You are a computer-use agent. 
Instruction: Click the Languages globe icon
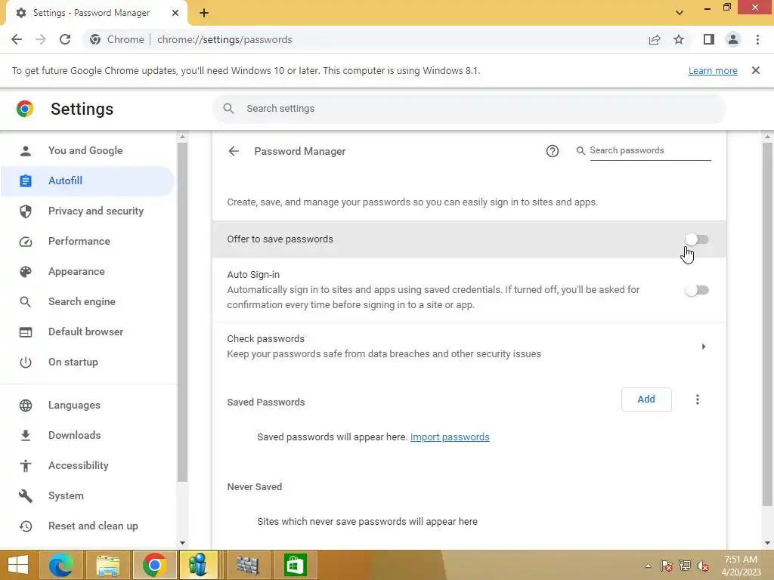pos(25,406)
